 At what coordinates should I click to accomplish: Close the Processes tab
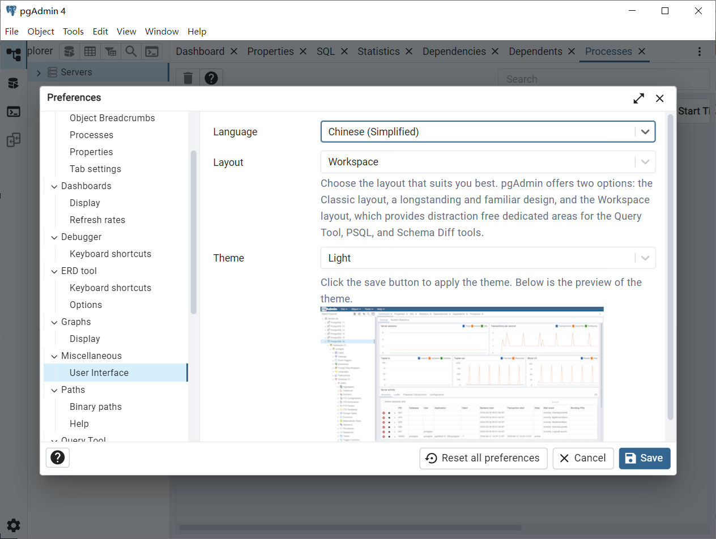tap(642, 52)
